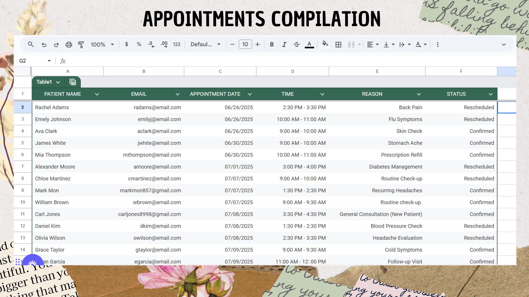Image resolution: width=529 pixels, height=297 pixels.
Task: Open the three-dot more options menu
Action: pyautogui.click(x=438, y=45)
